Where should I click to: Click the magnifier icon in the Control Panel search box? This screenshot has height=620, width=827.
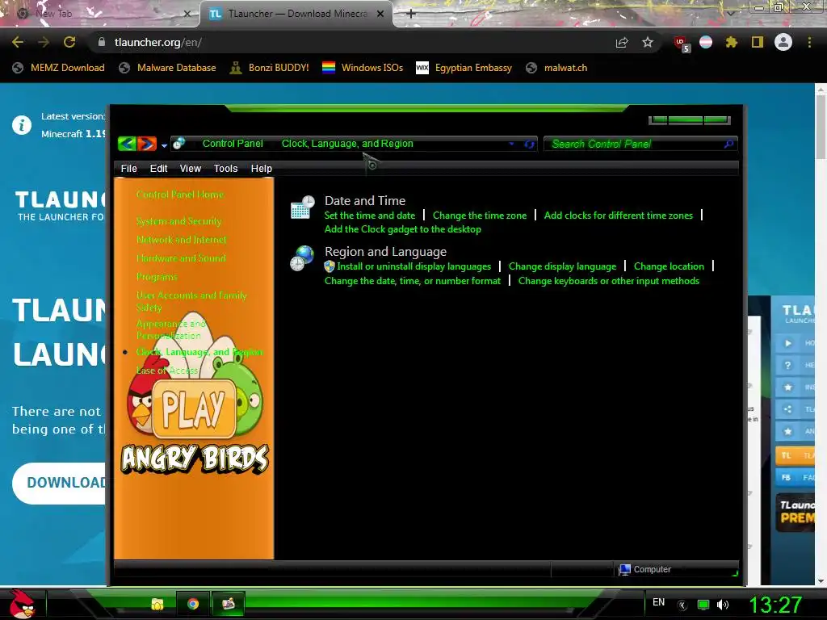click(728, 144)
